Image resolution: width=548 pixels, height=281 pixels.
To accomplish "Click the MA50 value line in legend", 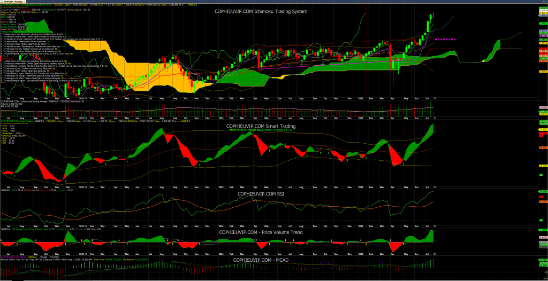I will pos(9,20).
